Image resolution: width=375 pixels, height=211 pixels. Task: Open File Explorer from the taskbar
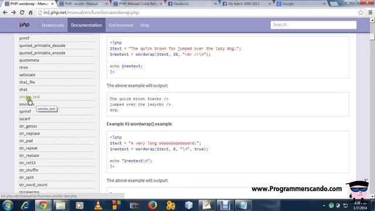tap(61, 205)
